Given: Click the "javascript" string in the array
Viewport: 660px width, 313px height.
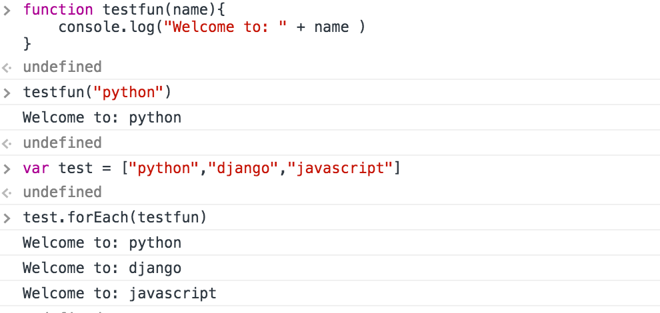Looking at the screenshot, I should tap(341, 168).
